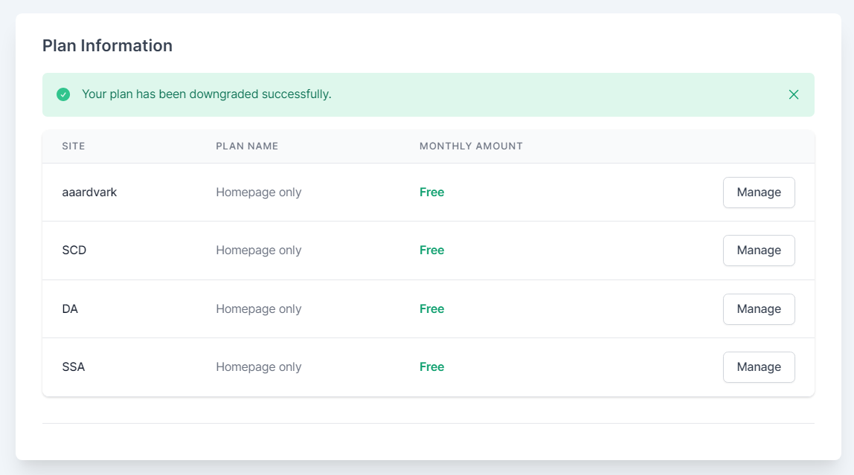Click the SITE column header
This screenshot has width=854, height=475.
click(74, 146)
